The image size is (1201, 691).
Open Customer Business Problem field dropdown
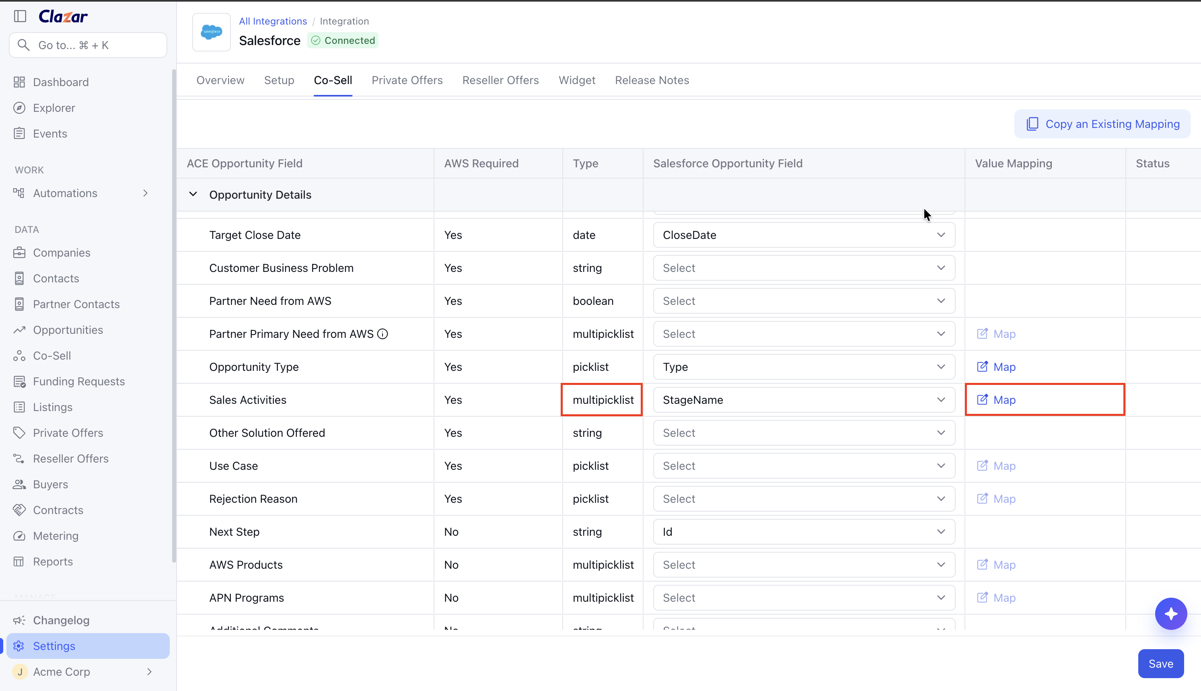point(804,267)
